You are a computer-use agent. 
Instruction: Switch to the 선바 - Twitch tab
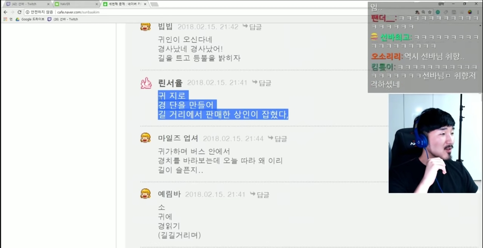26,4
